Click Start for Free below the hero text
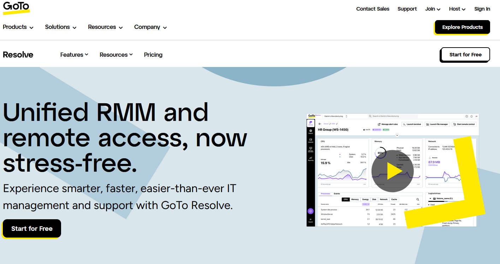Image resolution: width=500 pixels, height=264 pixels. coord(32,228)
